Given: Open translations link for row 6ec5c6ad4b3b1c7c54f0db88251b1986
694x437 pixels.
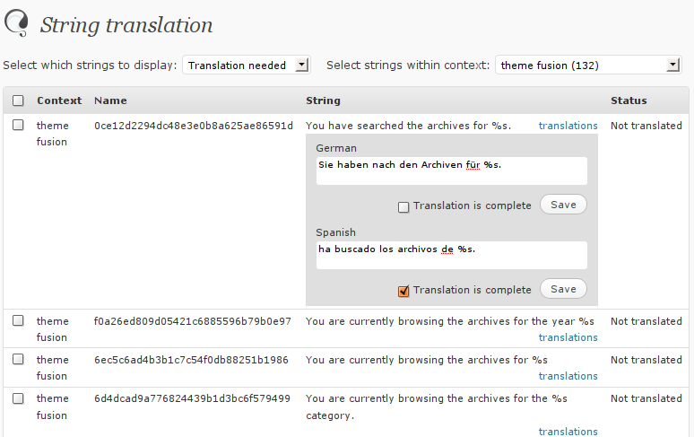Looking at the screenshot, I should pyautogui.click(x=568, y=376).
